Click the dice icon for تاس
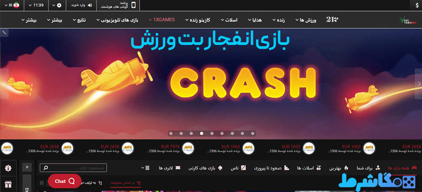Image resolution: width=422 pixels, height=192 pixels. (x=243, y=168)
